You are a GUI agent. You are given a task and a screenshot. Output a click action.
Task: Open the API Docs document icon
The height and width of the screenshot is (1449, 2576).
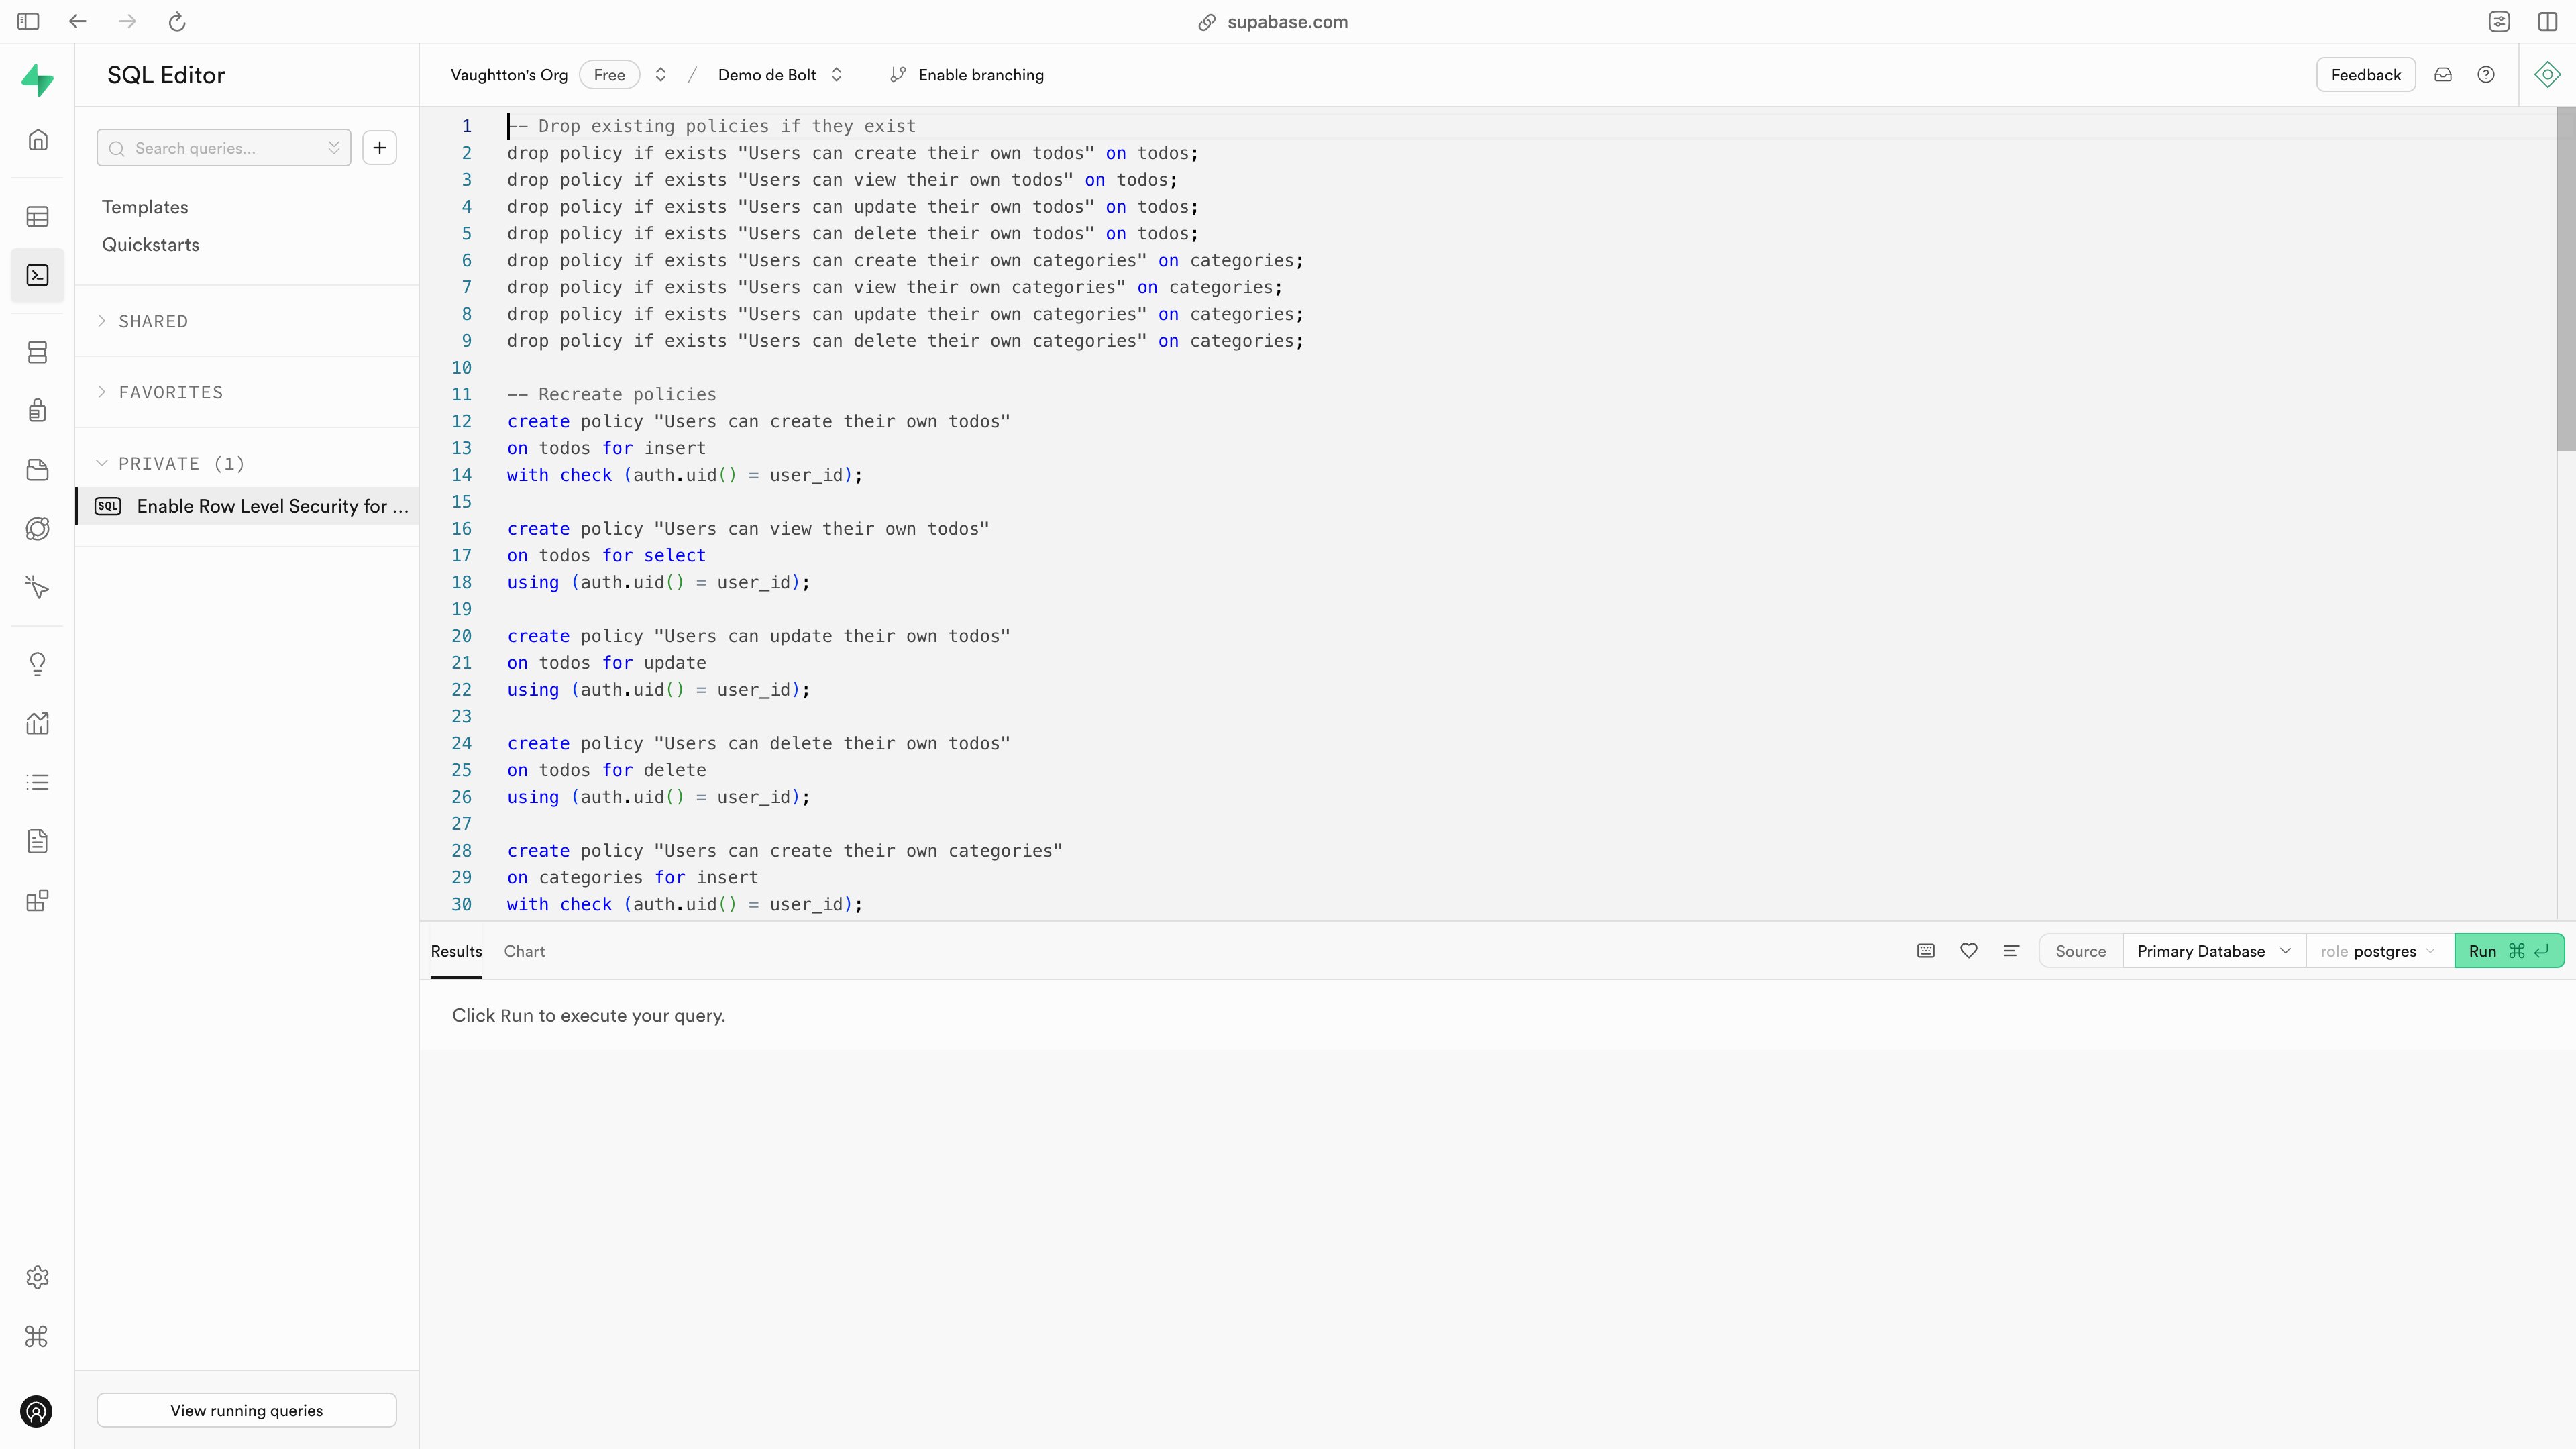coord(37,841)
